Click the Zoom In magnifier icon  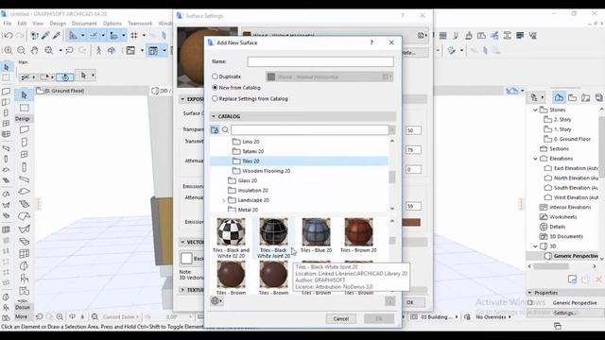click(9, 50)
